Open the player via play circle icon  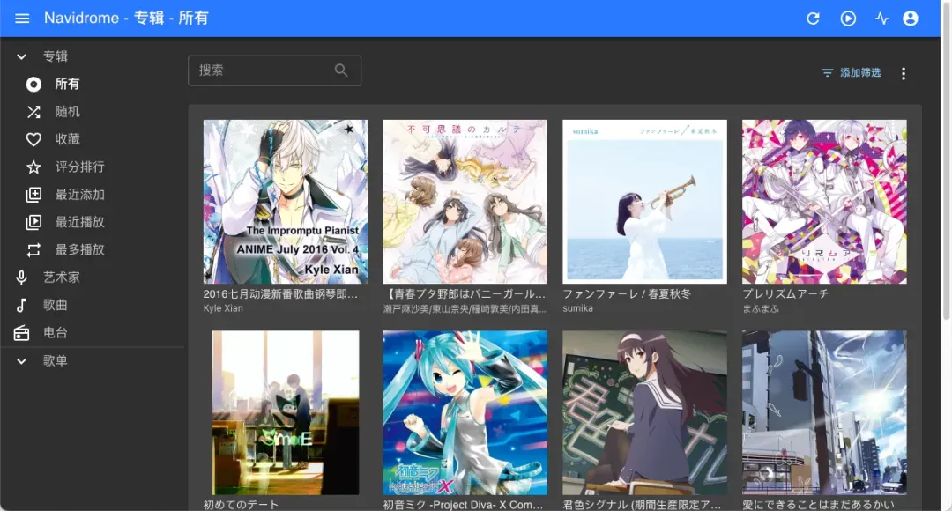tap(848, 19)
